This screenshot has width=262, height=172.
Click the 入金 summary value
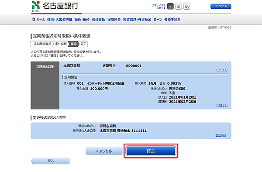click(x=172, y=93)
